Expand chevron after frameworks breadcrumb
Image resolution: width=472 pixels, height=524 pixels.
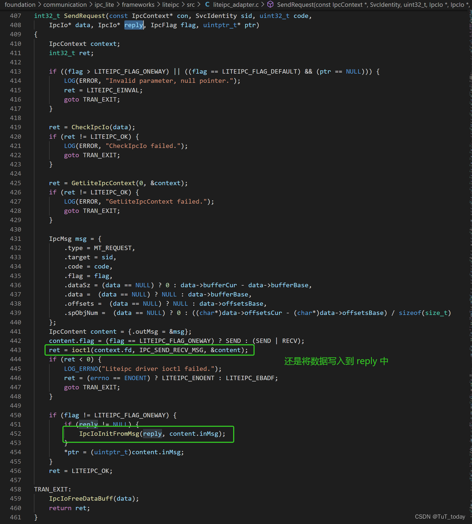coord(158,5)
